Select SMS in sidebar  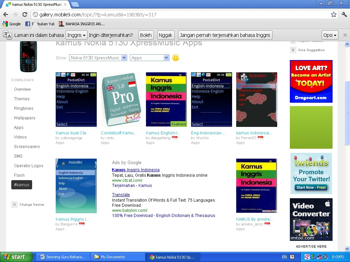[x=18, y=156]
